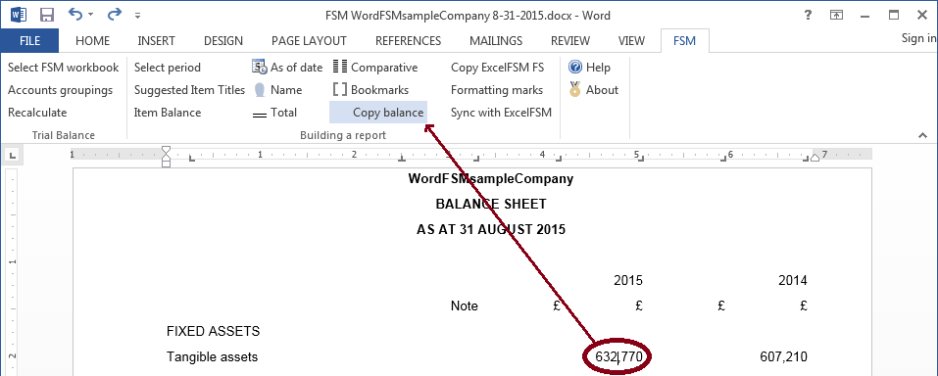Switch to the INSERT tab

tap(156, 41)
